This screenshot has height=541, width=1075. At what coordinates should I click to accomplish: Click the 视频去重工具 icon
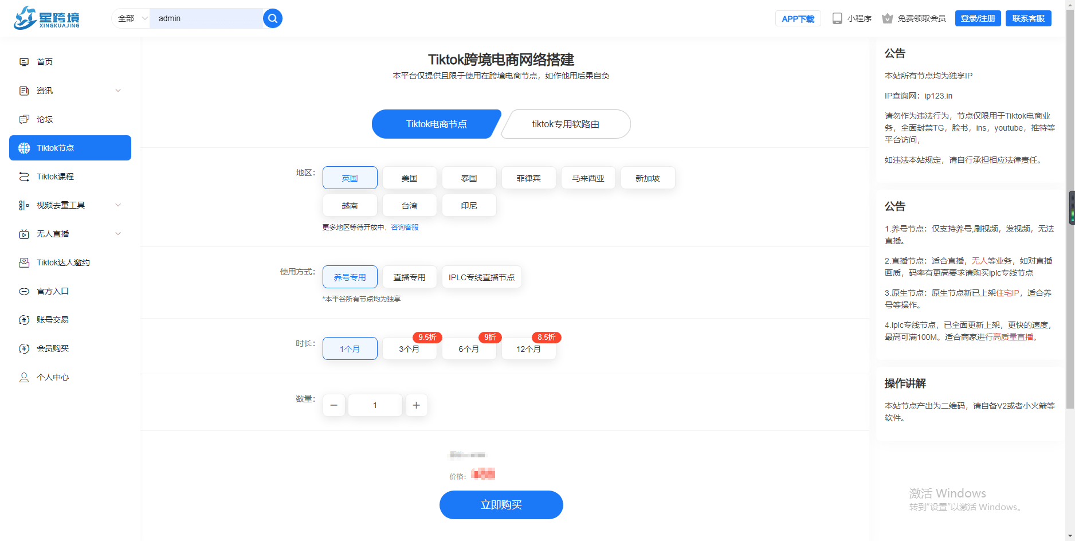(x=24, y=205)
